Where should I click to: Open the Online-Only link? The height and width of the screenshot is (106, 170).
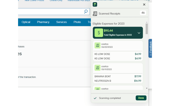56,1
